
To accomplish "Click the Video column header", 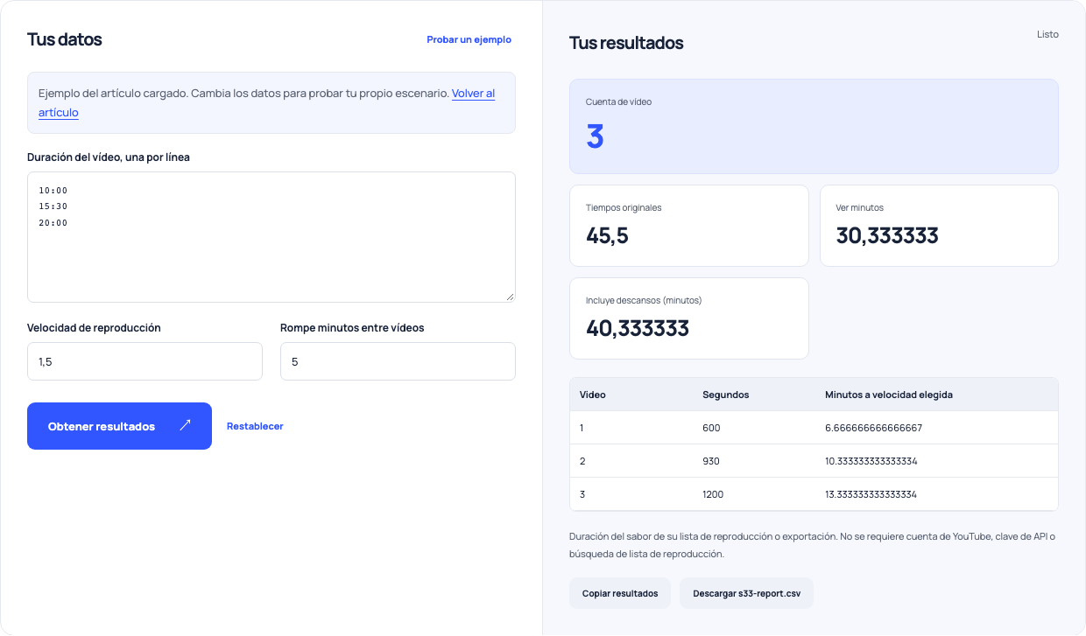I will (x=593, y=395).
